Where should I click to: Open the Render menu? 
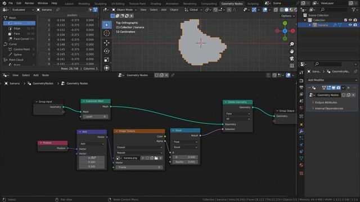coord(29,3)
